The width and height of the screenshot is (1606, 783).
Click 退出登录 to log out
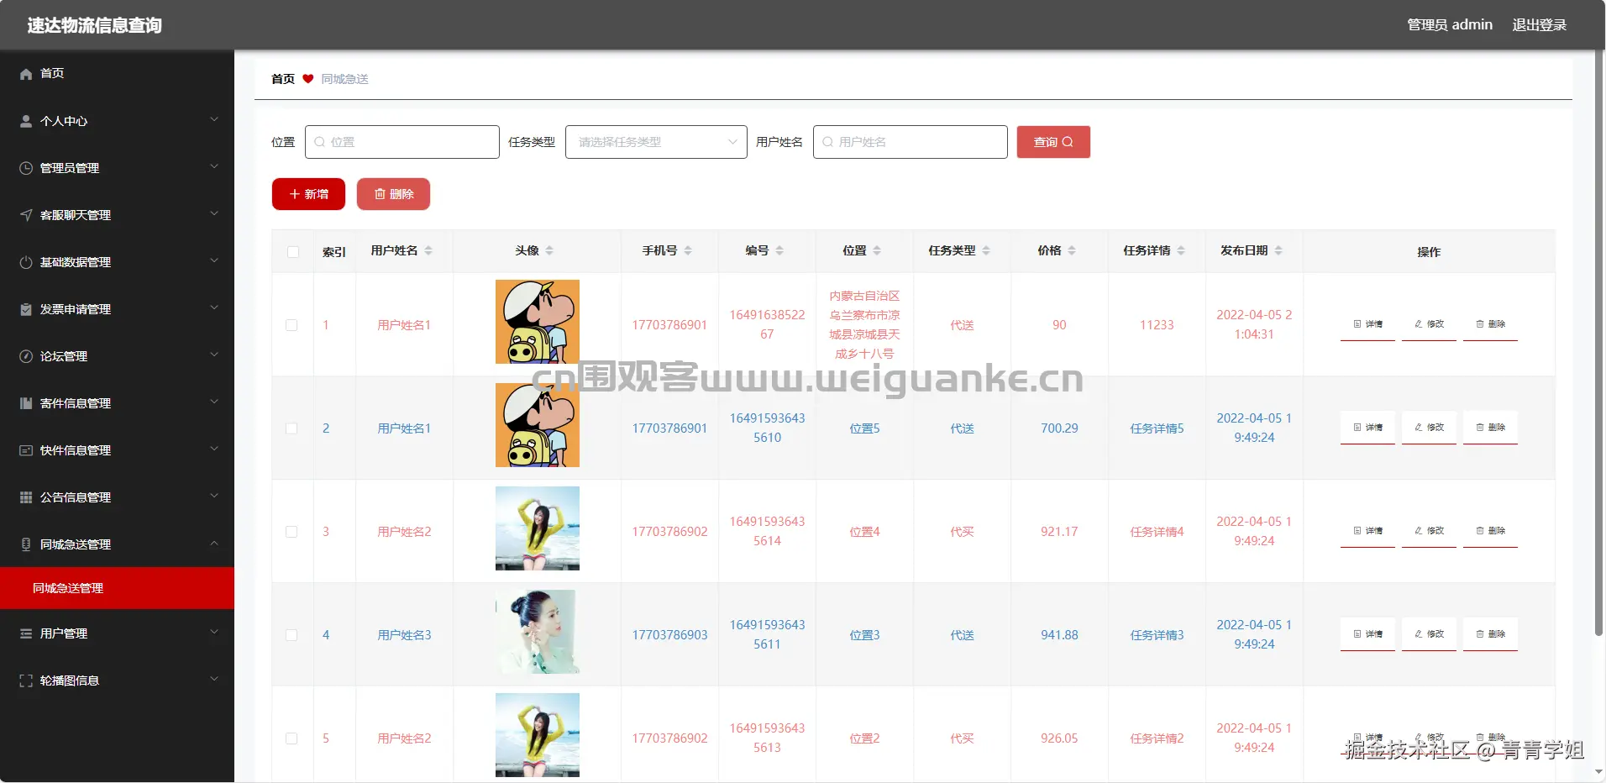[x=1540, y=24]
